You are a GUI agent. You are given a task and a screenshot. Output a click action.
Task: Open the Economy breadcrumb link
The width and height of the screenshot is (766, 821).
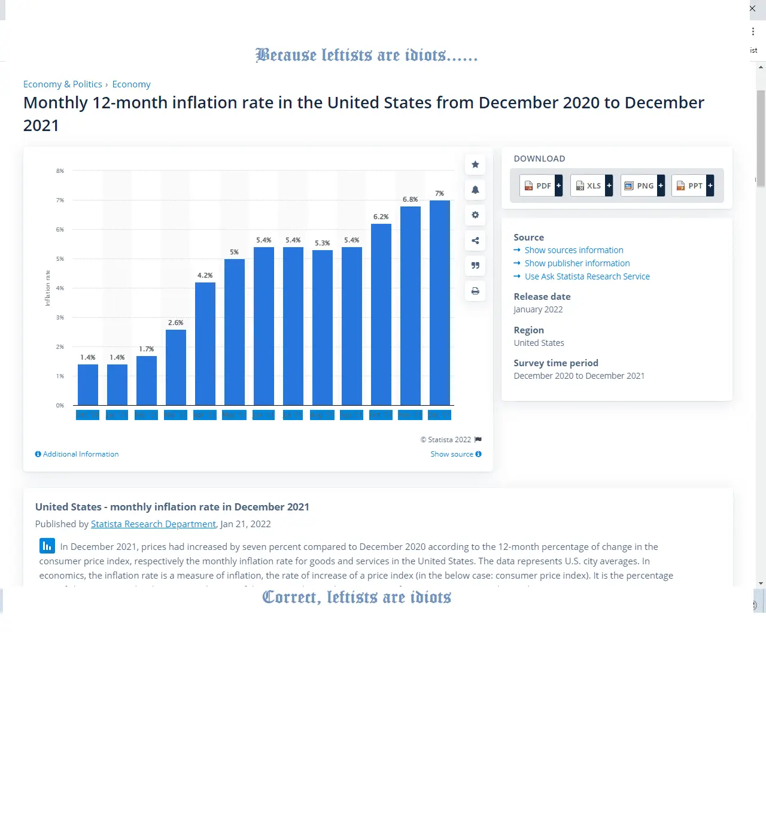coord(131,84)
